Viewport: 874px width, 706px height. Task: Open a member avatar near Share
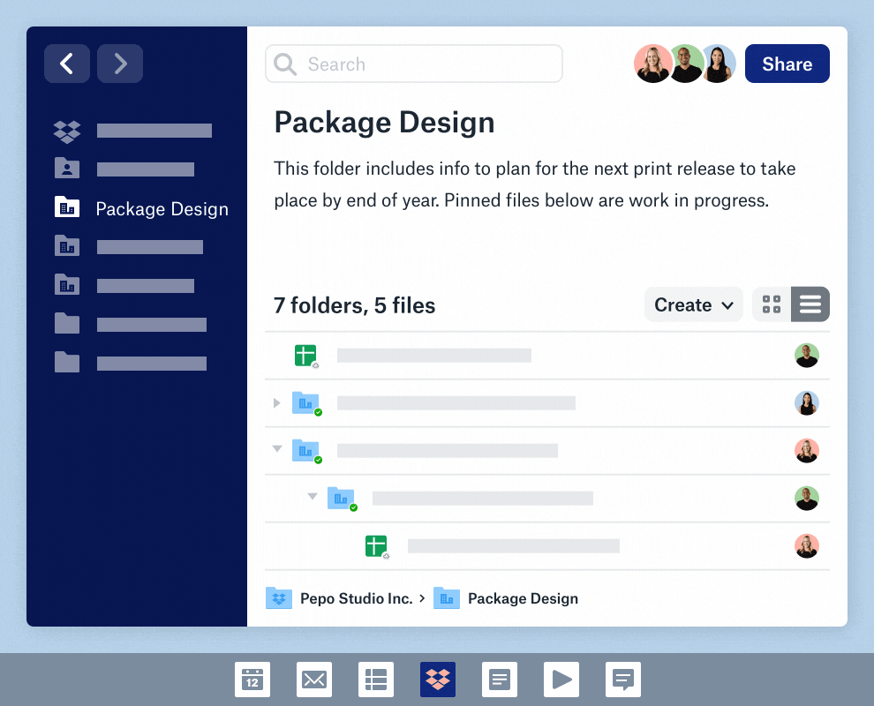click(x=653, y=64)
